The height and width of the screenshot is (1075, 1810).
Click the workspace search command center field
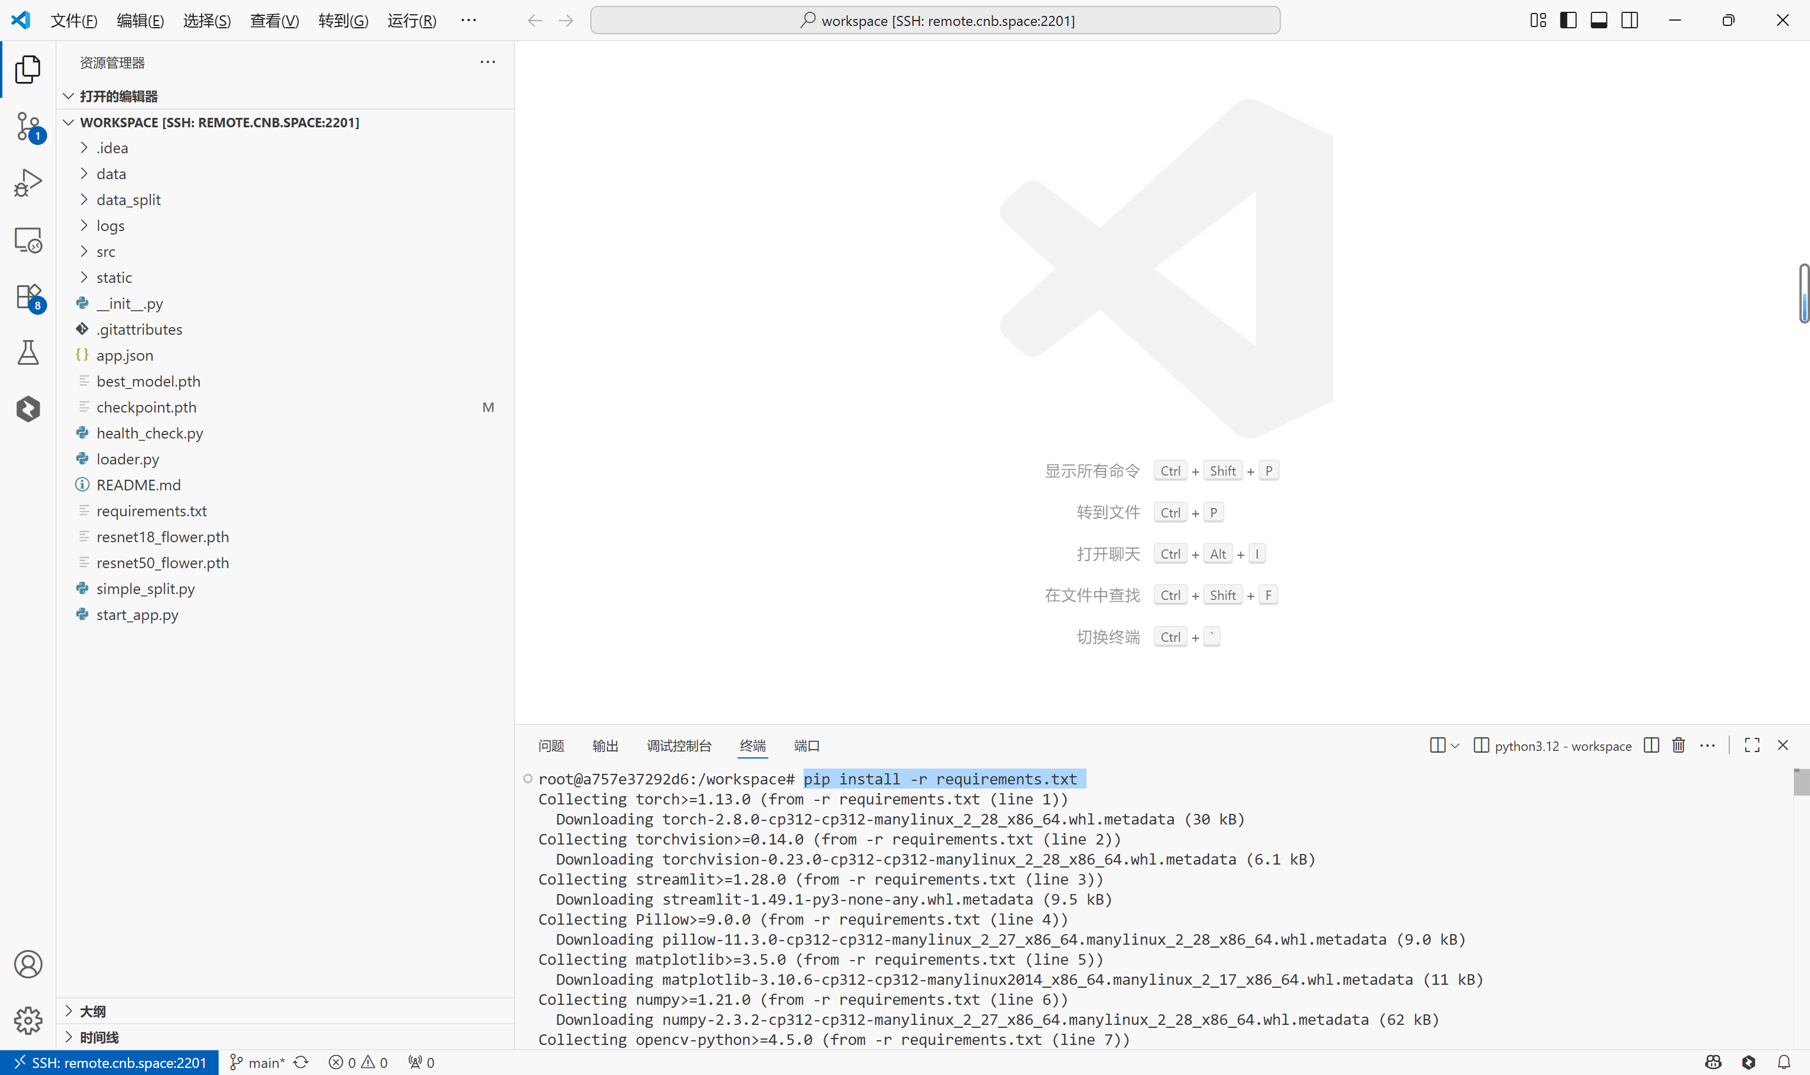coord(934,20)
